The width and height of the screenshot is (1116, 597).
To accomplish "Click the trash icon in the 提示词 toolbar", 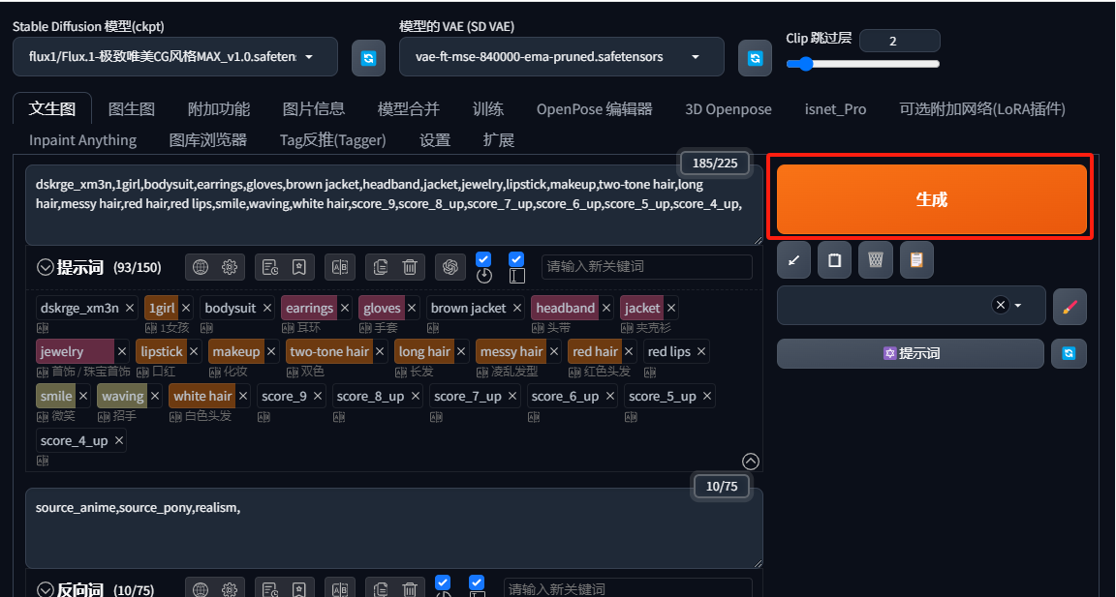I will [410, 267].
